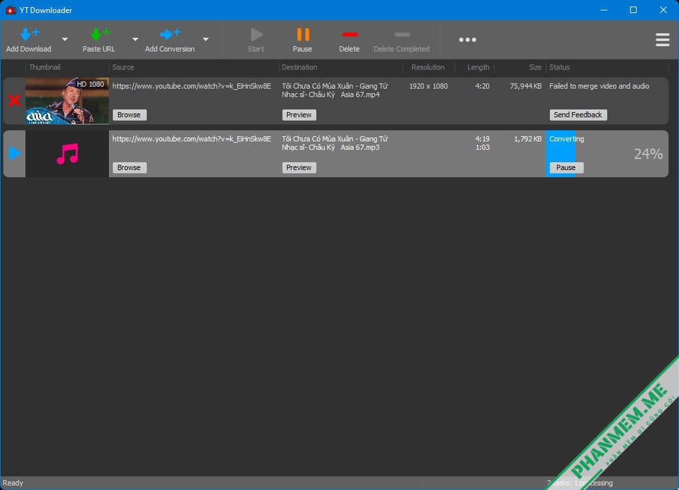Click the '1920 x 1080' resolution cell
Viewport: 679px width, 490px height.
coord(429,86)
